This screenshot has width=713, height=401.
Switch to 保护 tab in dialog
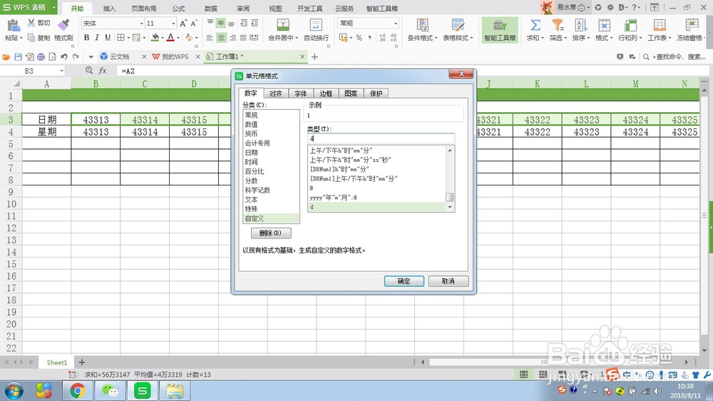[376, 93]
